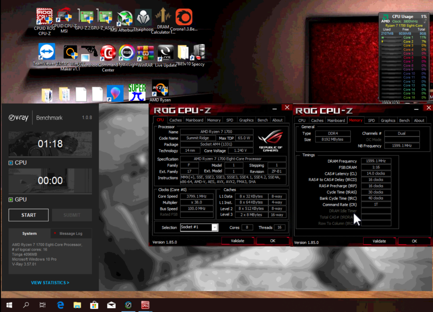Show the System tab in V-Ray Benchmark

29,234
